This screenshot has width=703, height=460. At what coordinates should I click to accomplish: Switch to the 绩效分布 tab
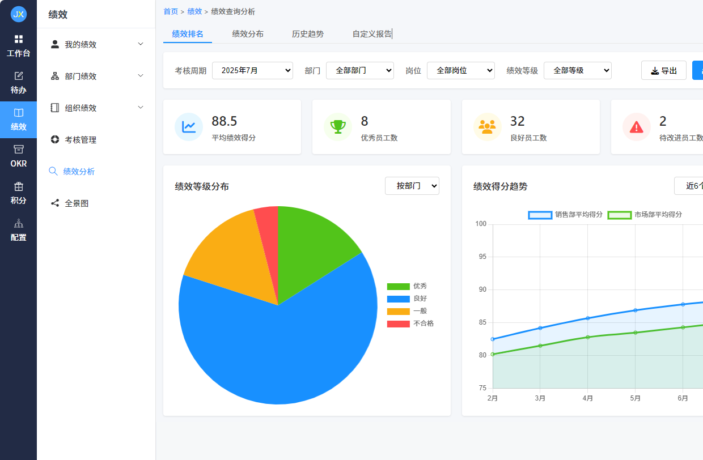pos(248,34)
